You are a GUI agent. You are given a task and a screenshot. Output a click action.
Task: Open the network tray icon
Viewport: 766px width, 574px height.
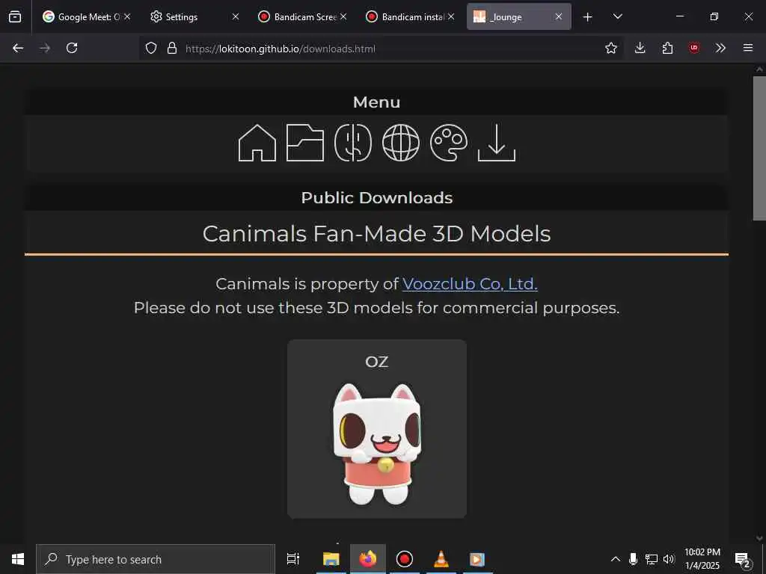click(x=652, y=559)
